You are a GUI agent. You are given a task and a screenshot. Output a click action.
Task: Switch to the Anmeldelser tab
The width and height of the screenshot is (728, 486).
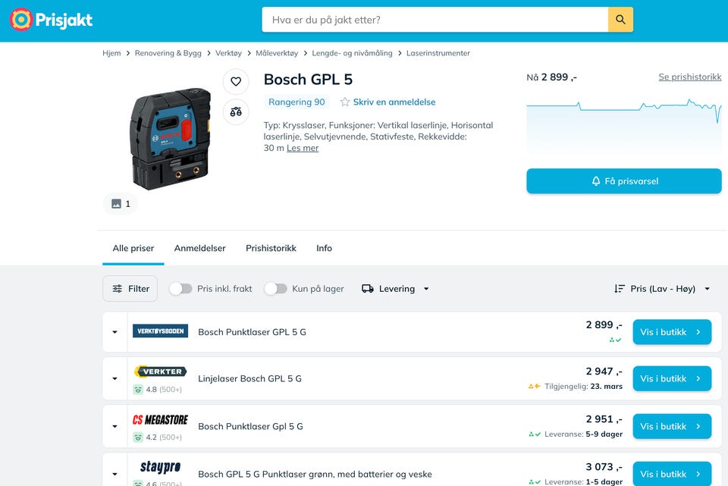coord(199,249)
